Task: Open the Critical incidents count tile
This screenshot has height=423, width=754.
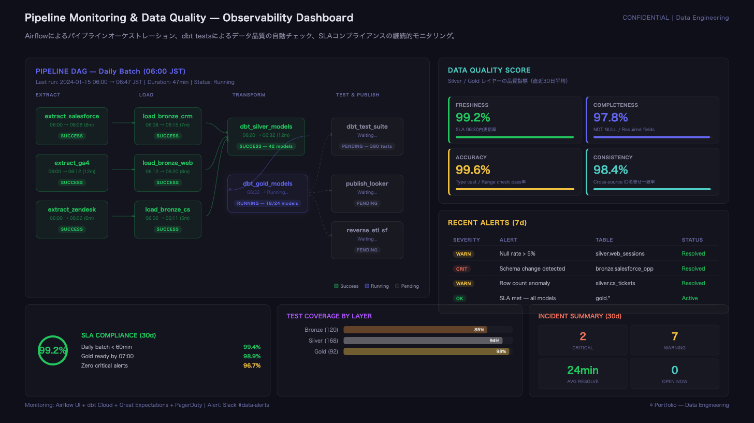Action: 583,340
